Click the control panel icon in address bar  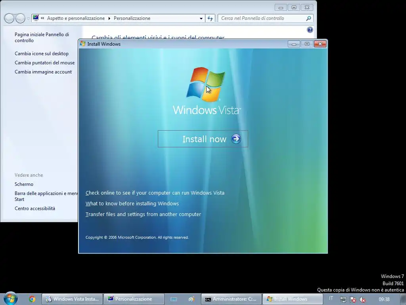(36, 18)
